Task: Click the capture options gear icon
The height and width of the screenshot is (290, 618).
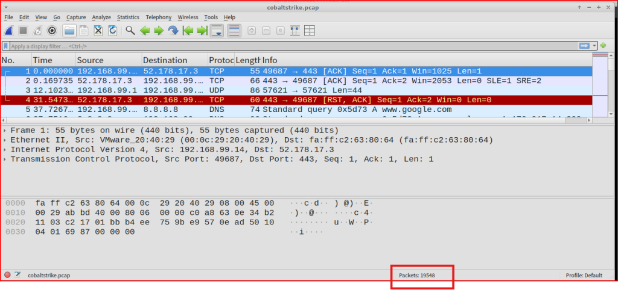Action: click(53, 31)
